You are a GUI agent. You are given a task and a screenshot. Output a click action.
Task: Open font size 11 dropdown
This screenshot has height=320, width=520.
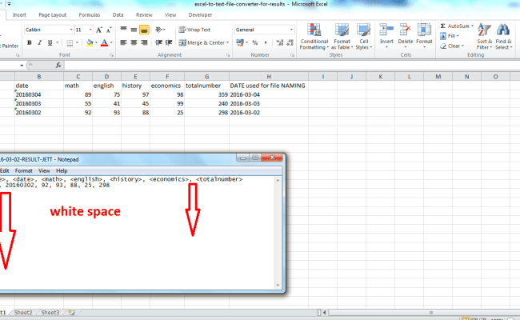tap(90, 30)
